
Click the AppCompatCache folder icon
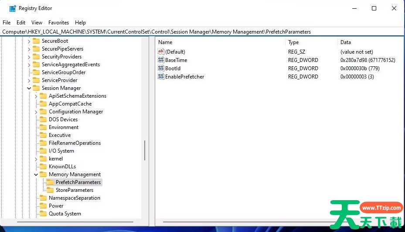point(43,104)
